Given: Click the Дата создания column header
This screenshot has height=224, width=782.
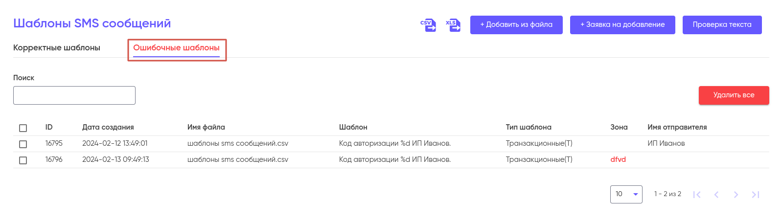Looking at the screenshot, I should pos(108,127).
